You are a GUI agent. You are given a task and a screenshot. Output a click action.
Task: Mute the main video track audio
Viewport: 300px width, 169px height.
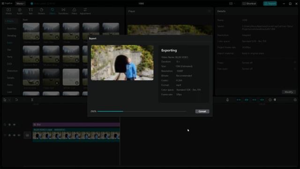coord(19,135)
